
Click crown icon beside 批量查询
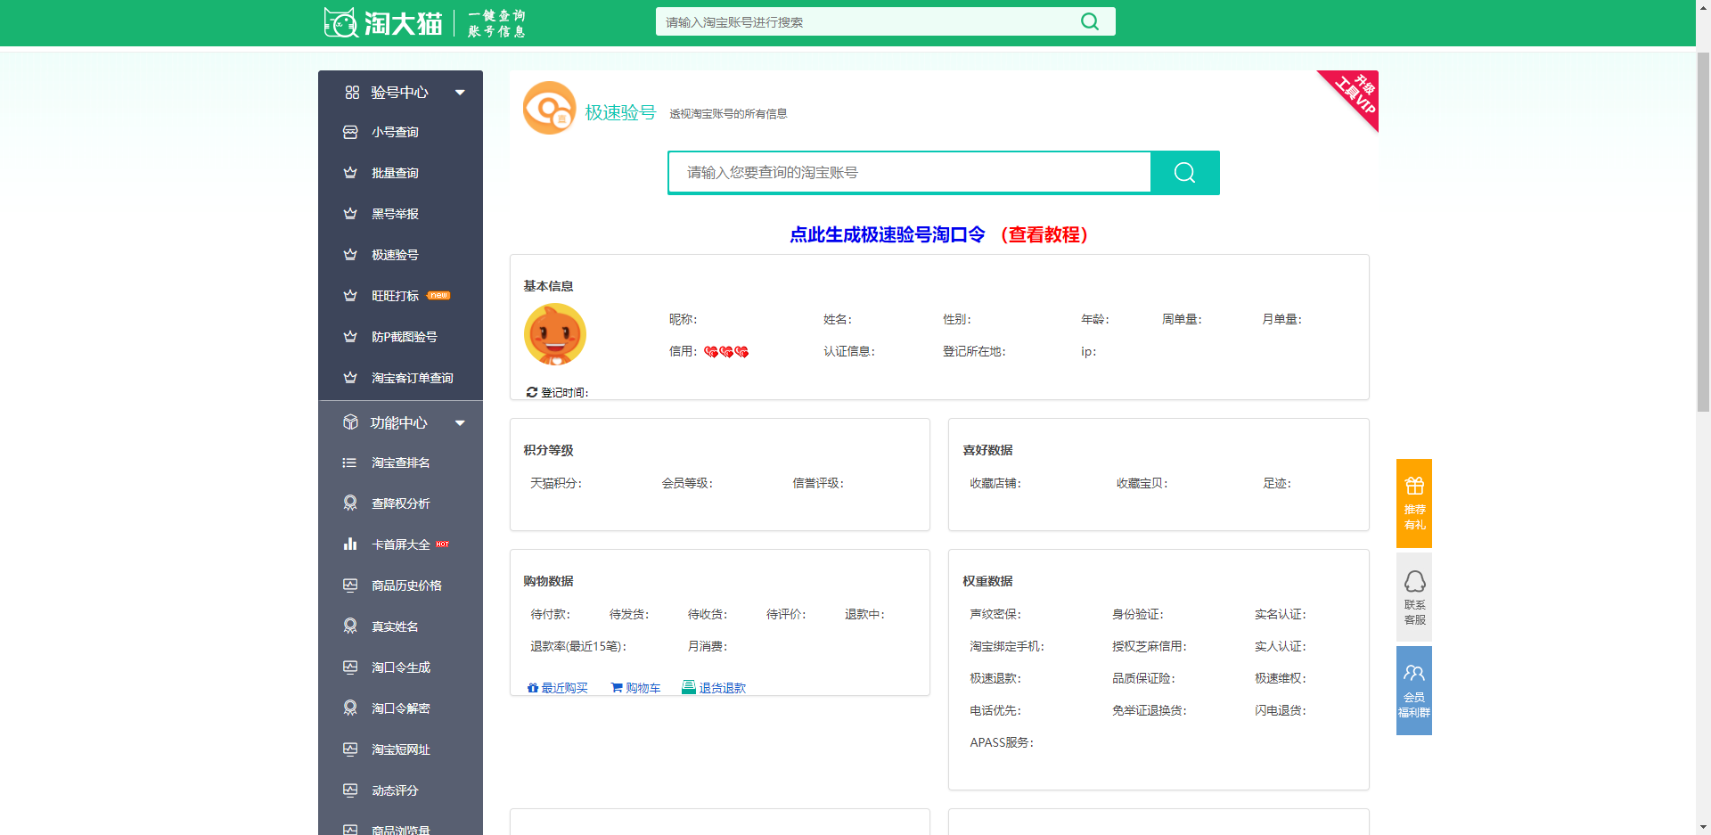click(350, 173)
